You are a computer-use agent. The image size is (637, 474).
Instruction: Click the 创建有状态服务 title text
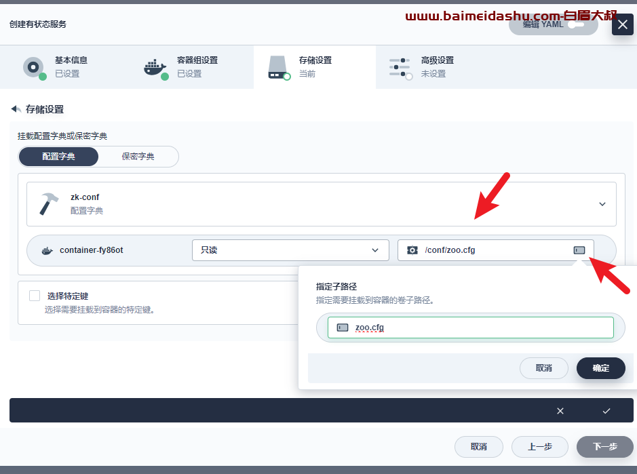(x=38, y=24)
